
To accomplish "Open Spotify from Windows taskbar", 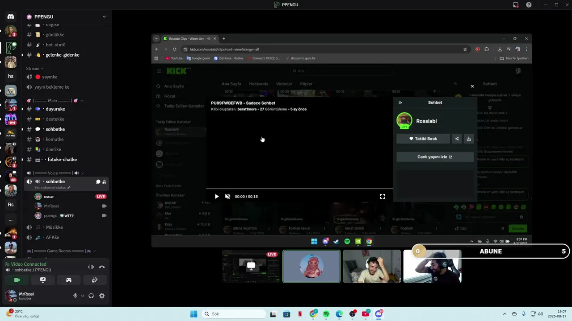I will coord(326,314).
